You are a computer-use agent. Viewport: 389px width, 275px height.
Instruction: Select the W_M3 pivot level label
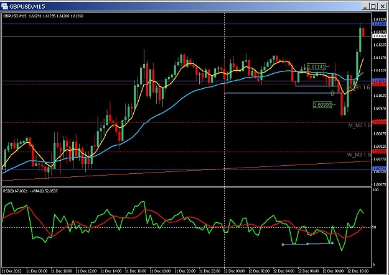coord(359,155)
